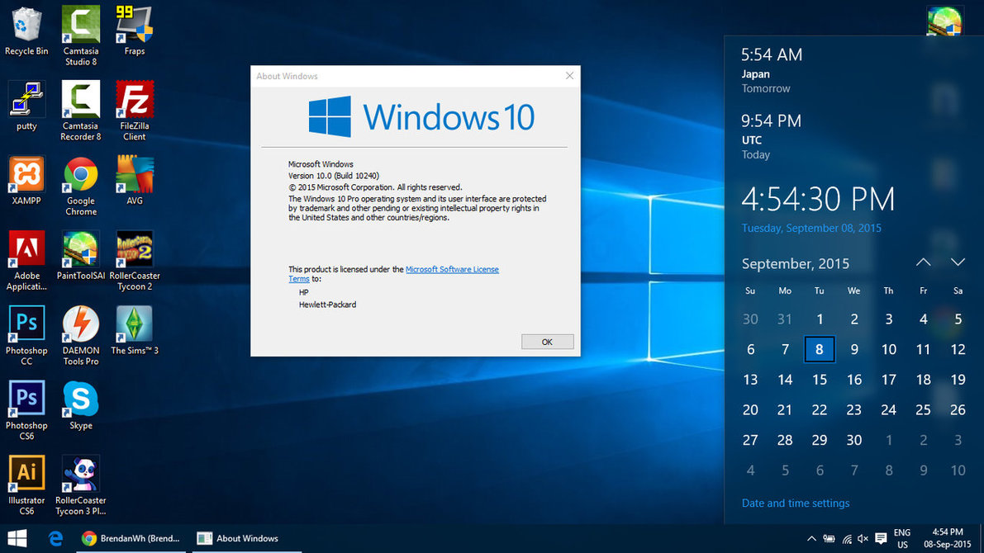Launch Microsoft Edge from the taskbar
Screen dimensions: 984x553
tap(55, 539)
